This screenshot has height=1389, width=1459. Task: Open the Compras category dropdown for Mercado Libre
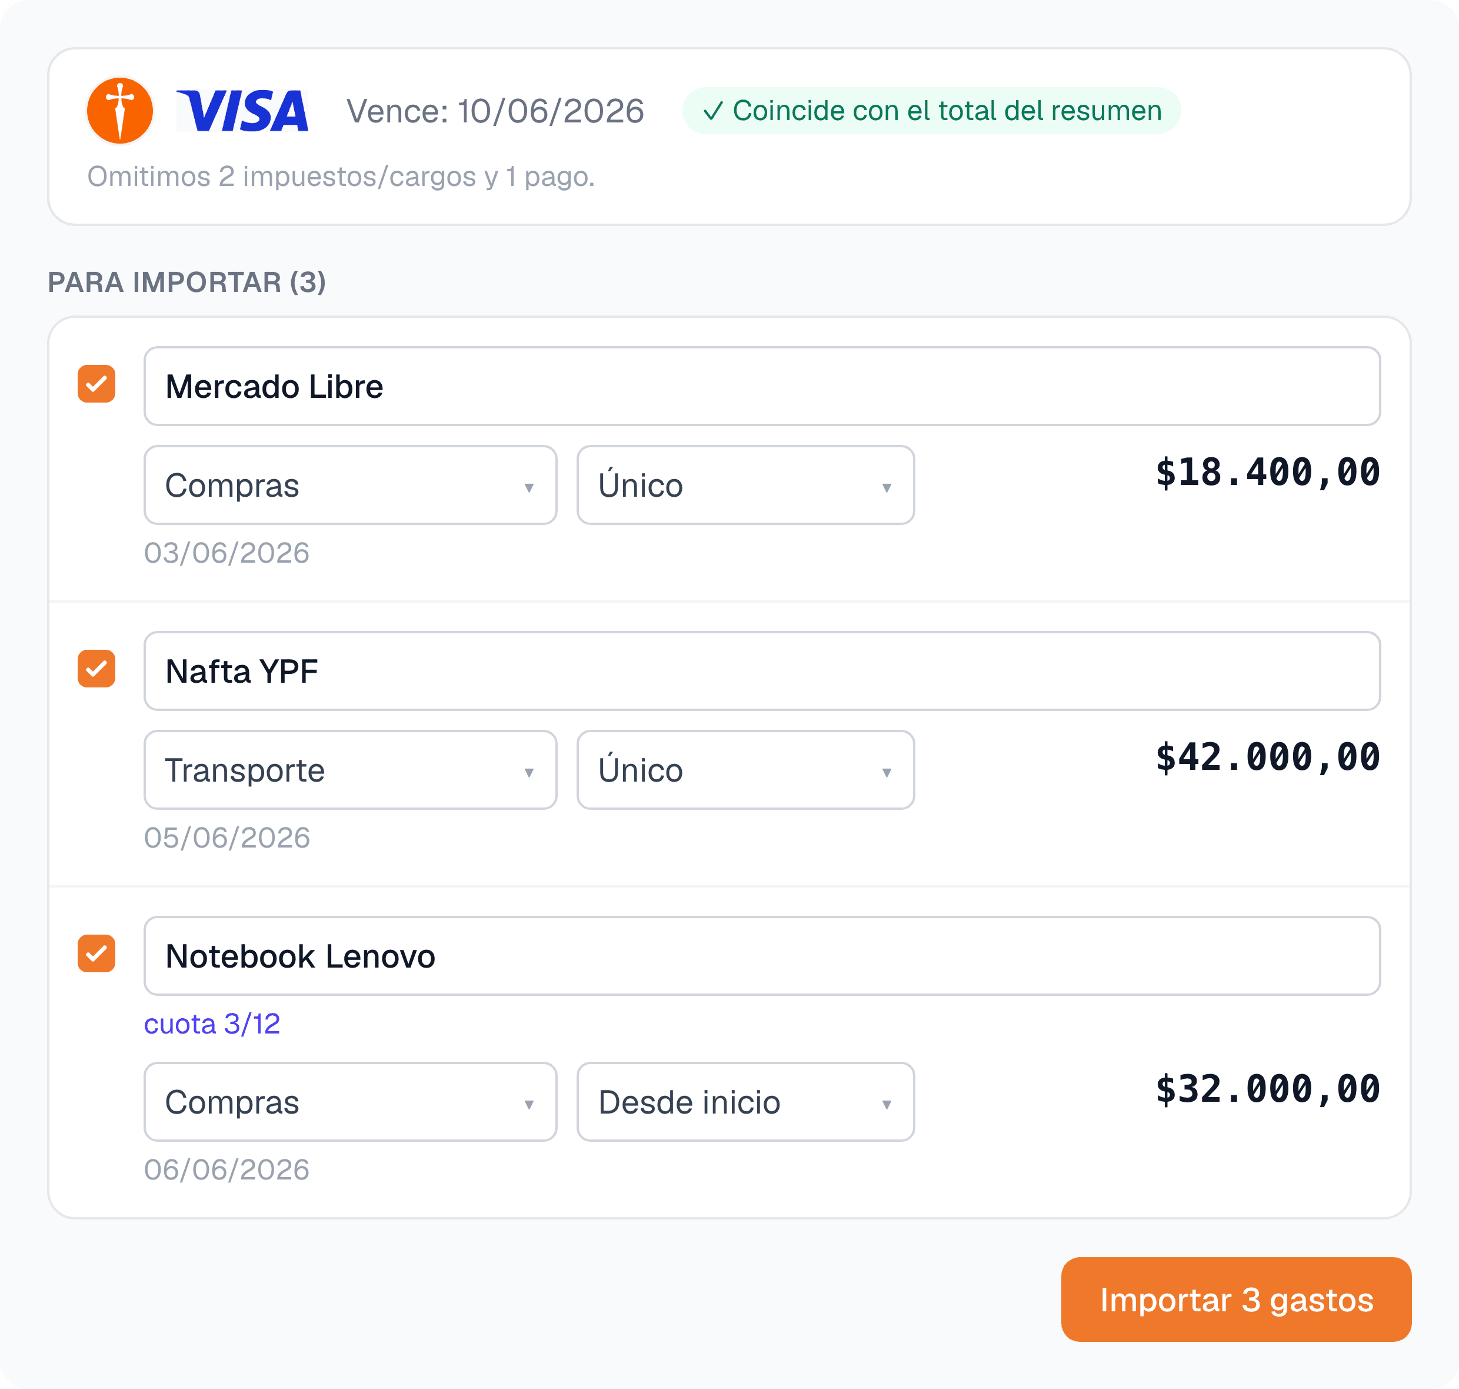[x=350, y=485]
